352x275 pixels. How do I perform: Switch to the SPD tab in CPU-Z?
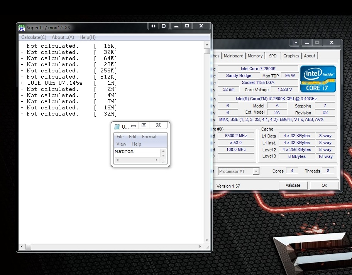click(x=273, y=56)
